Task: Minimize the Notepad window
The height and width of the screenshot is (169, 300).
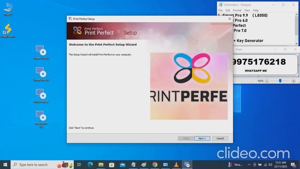Action: [273, 5]
